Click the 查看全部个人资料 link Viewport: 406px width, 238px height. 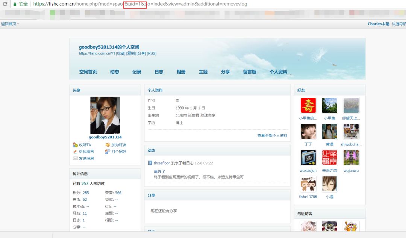[x=273, y=135]
